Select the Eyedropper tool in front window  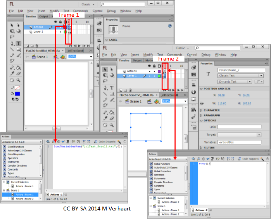click(105, 118)
